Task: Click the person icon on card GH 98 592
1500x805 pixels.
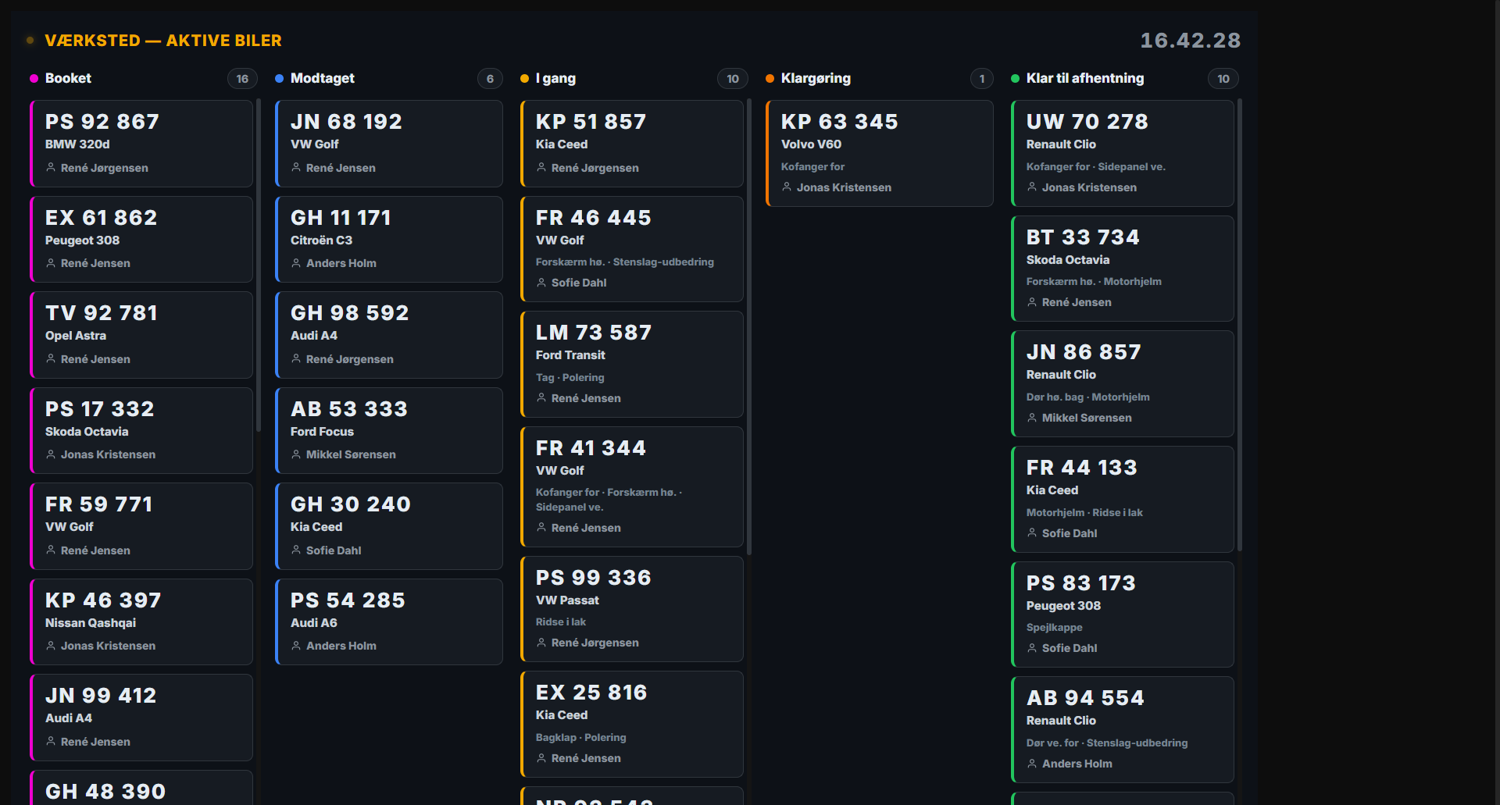Action: (296, 359)
